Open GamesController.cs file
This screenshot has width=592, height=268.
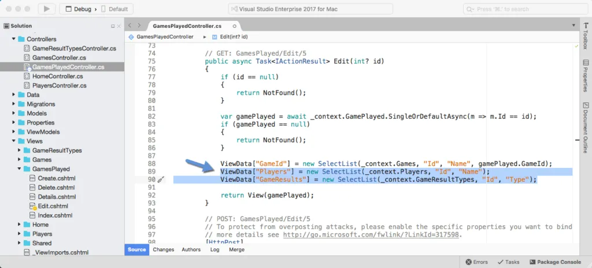coord(59,58)
